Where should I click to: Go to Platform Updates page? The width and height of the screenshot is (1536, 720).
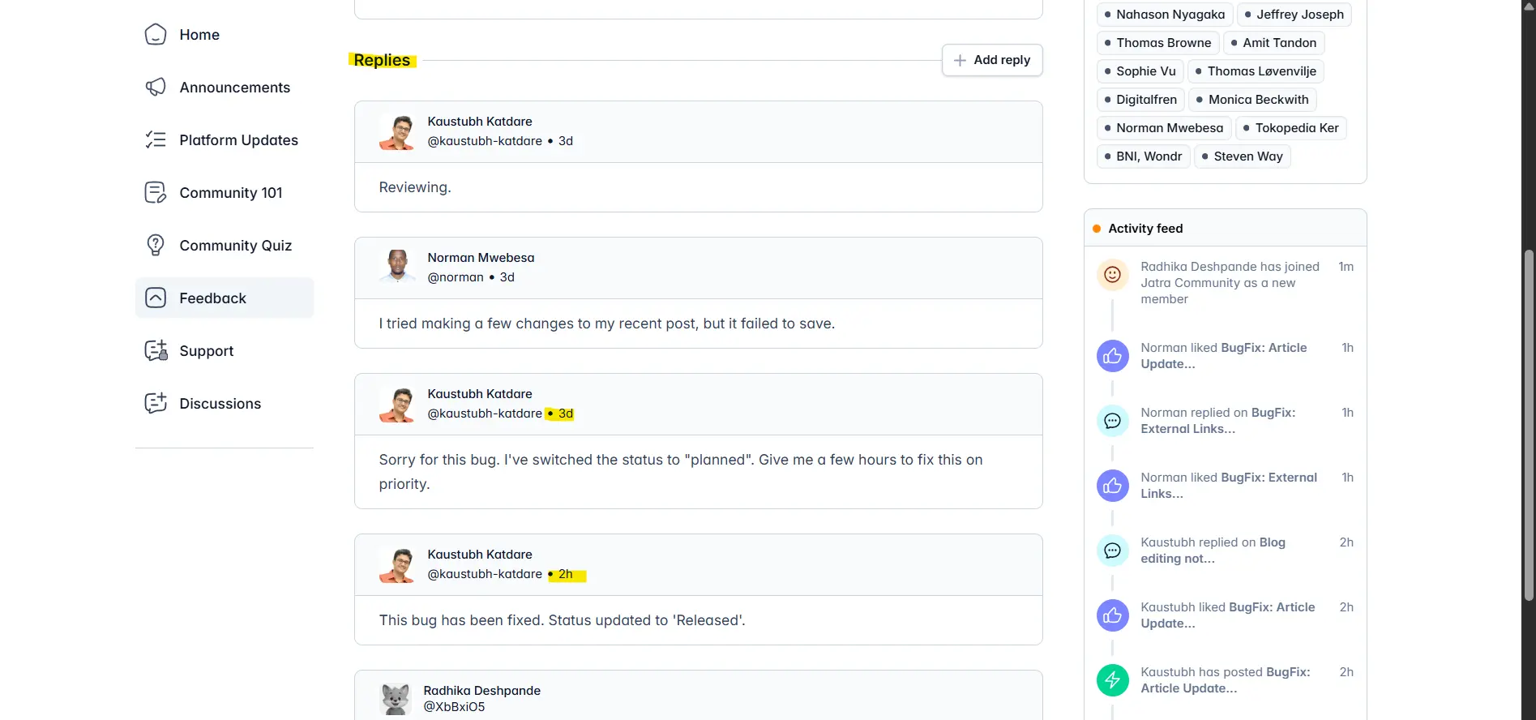coord(238,140)
